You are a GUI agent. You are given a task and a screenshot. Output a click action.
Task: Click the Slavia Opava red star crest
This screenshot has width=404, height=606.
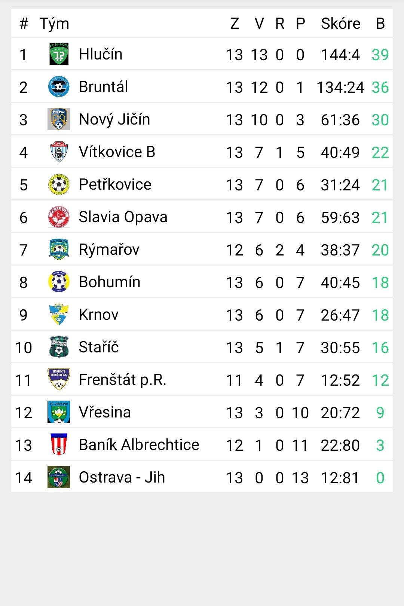(x=59, y=217)
